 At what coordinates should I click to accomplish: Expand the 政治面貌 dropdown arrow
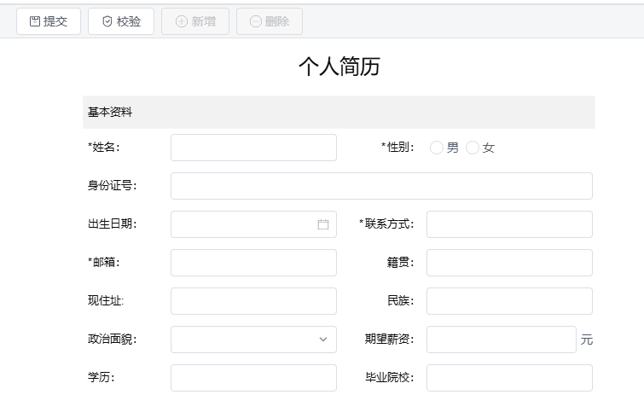pos(323,340)
